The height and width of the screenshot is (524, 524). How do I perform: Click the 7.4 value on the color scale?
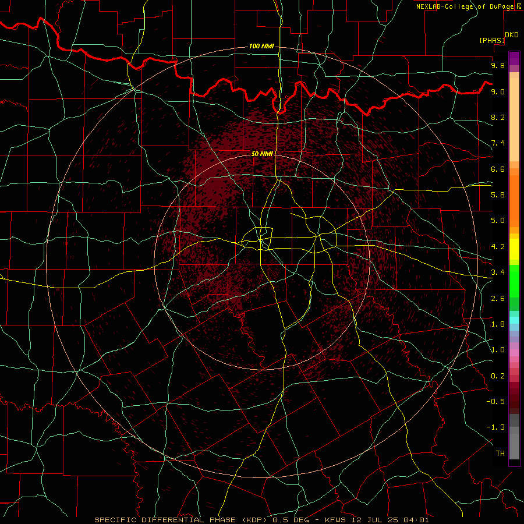point(498,143)
